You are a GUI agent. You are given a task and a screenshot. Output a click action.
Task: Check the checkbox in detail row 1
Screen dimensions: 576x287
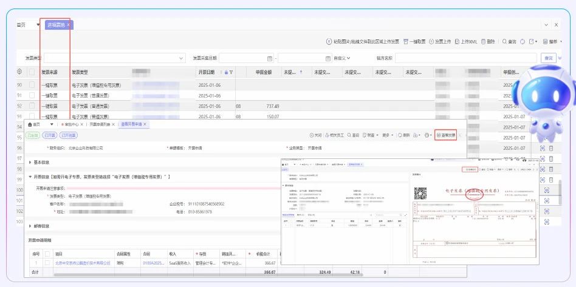tap(47, 263)
